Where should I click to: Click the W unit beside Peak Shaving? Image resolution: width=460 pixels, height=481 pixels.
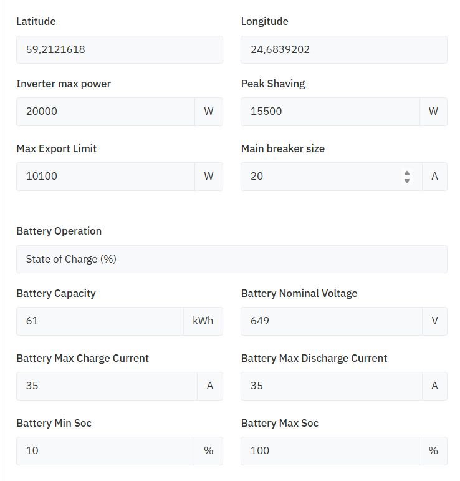(x=433, y=112)
